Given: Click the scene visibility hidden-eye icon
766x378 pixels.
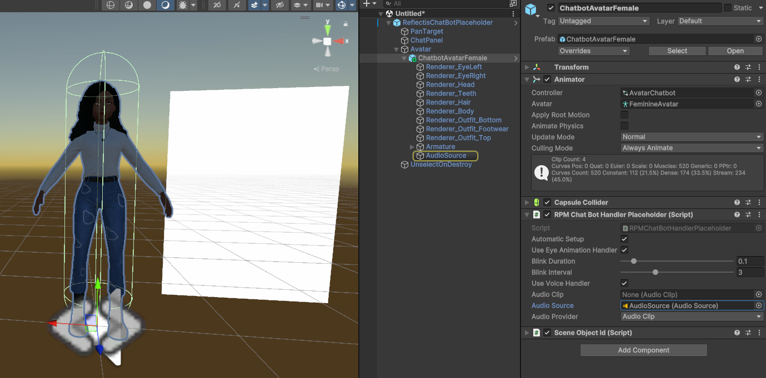Looking at the screenshot, I should click(x=279, y=5).
